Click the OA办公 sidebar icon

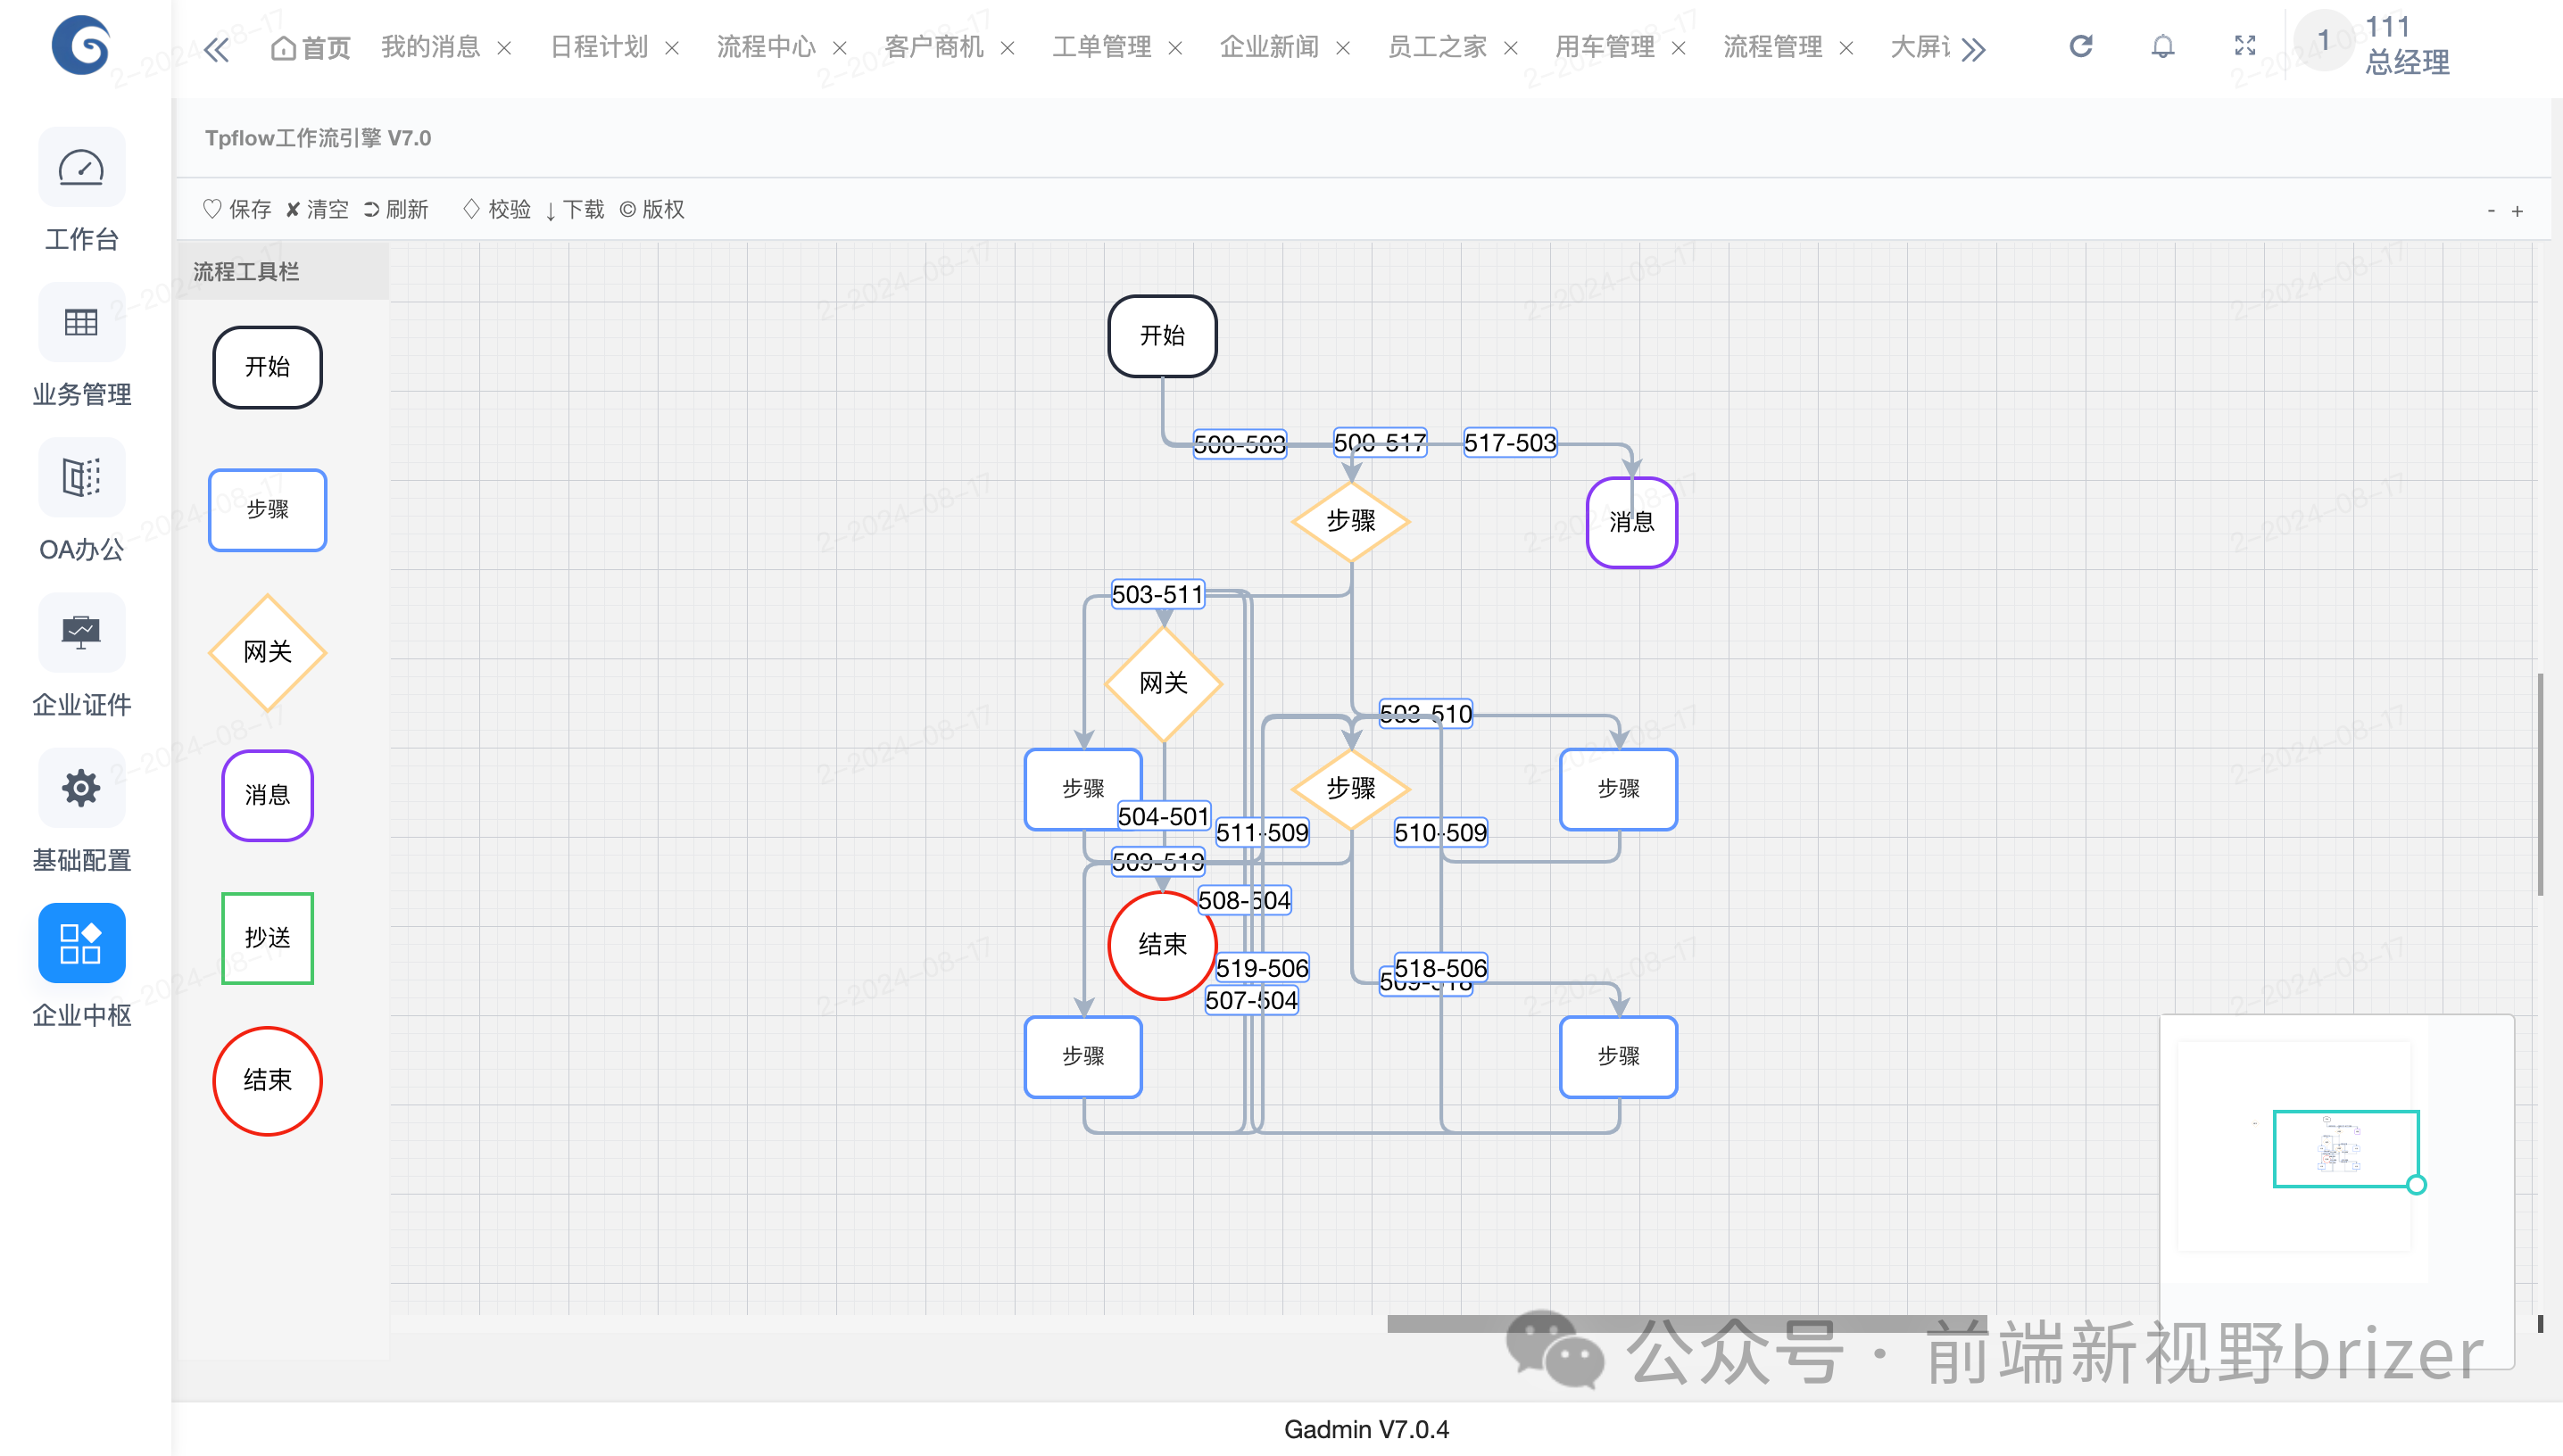81,478
